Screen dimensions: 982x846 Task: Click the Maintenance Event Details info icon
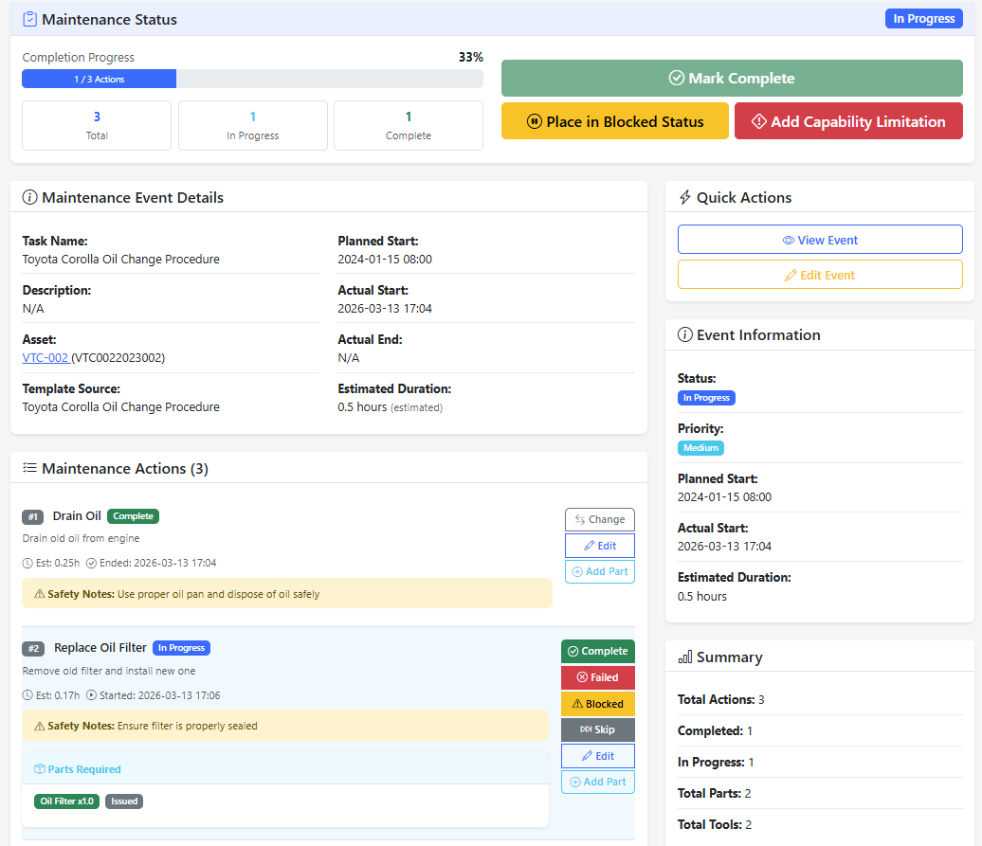[x=29, y=198]
